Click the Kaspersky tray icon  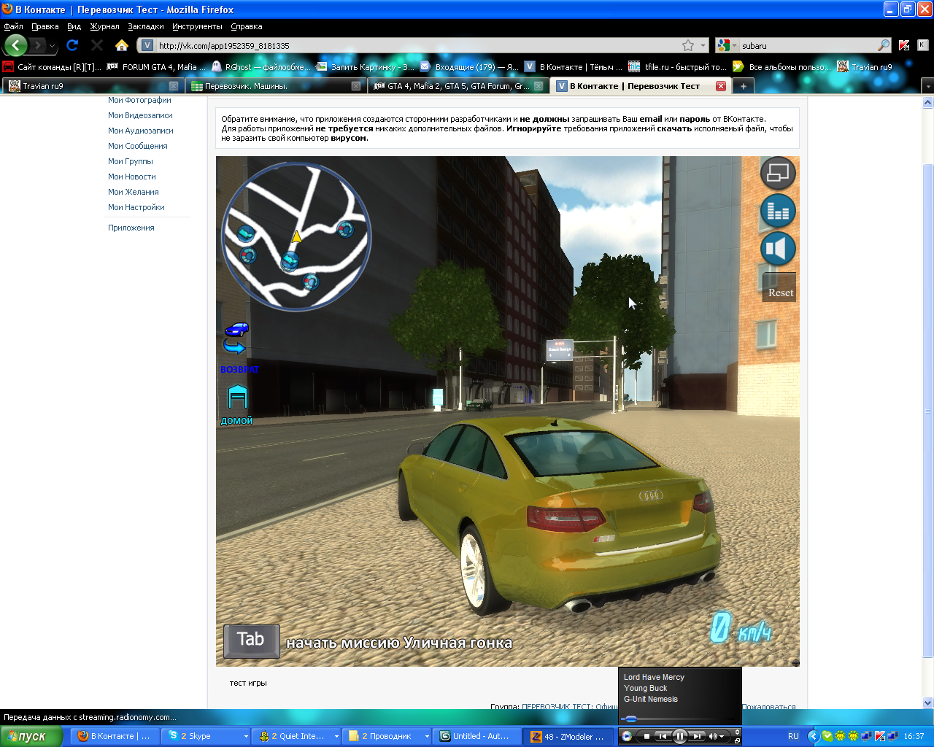[880, 736]
